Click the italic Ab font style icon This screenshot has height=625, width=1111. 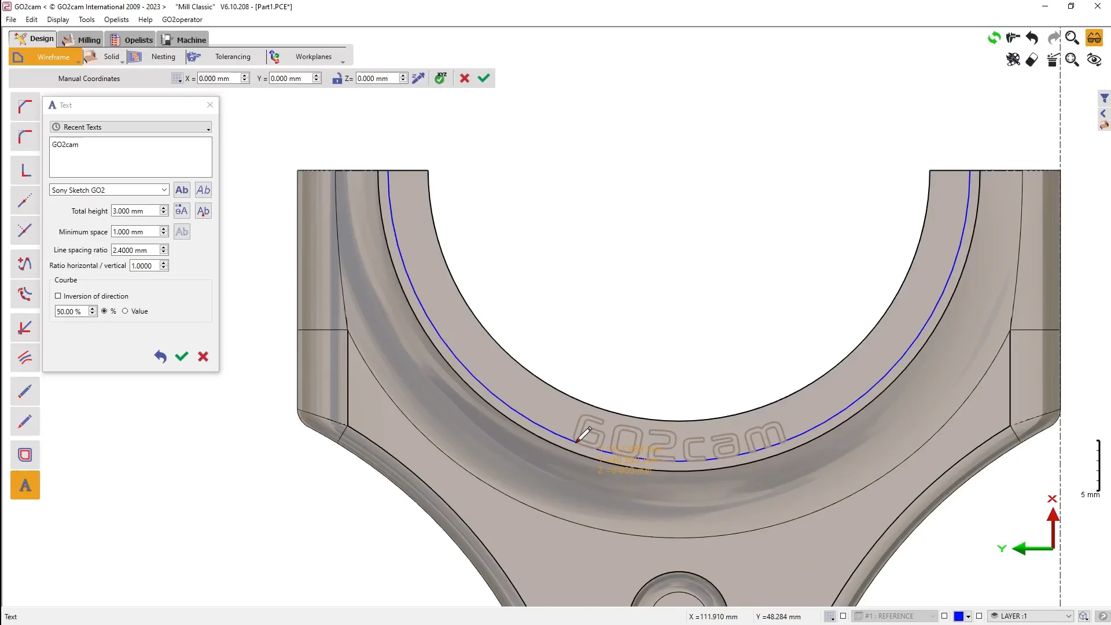(203, 190)
